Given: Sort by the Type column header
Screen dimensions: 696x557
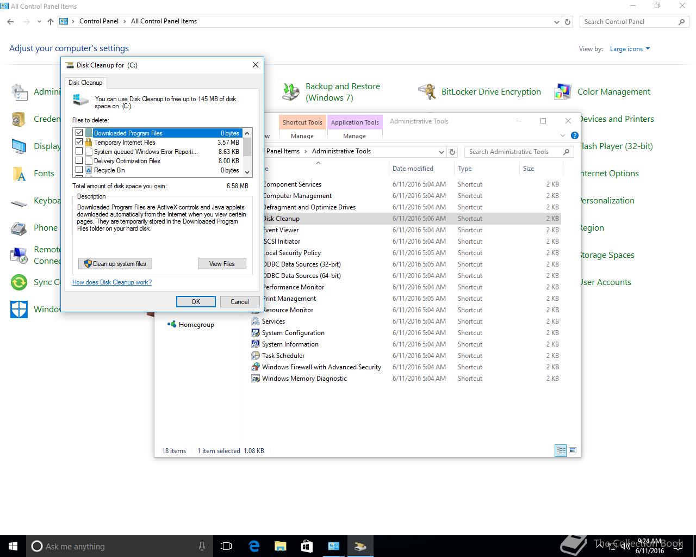Looking at the screenshot, I should click(x=487, y=169).
